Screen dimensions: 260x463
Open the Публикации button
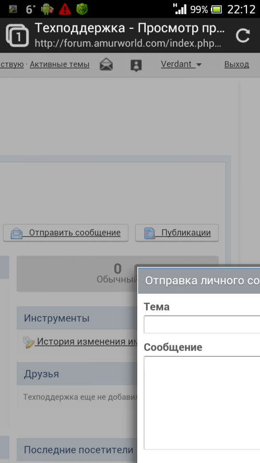[177, 233]
